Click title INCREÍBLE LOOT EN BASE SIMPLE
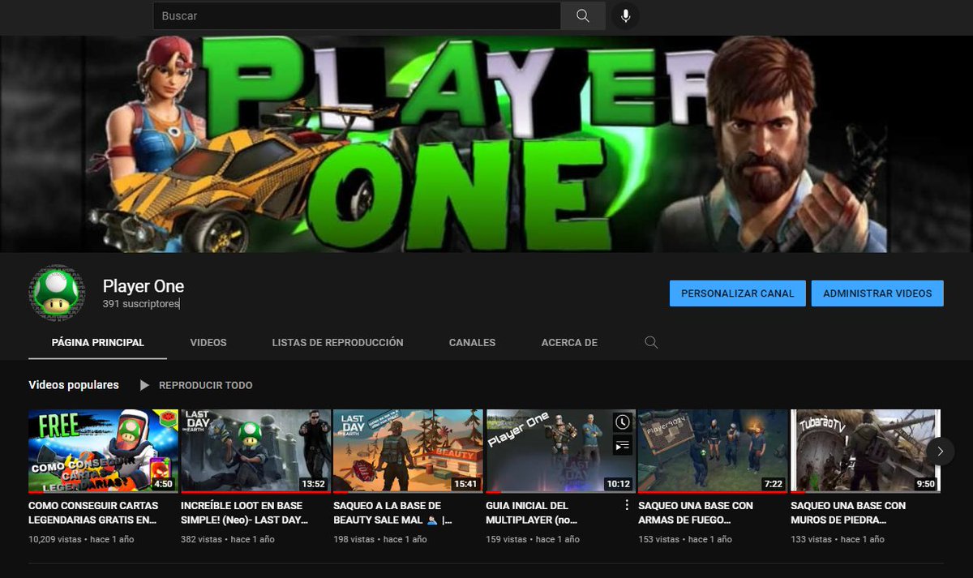This screenshot has height=578, width=973. tap(245, 512)
